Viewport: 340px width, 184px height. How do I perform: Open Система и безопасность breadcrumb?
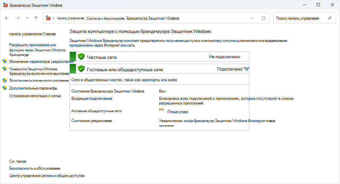105,18
